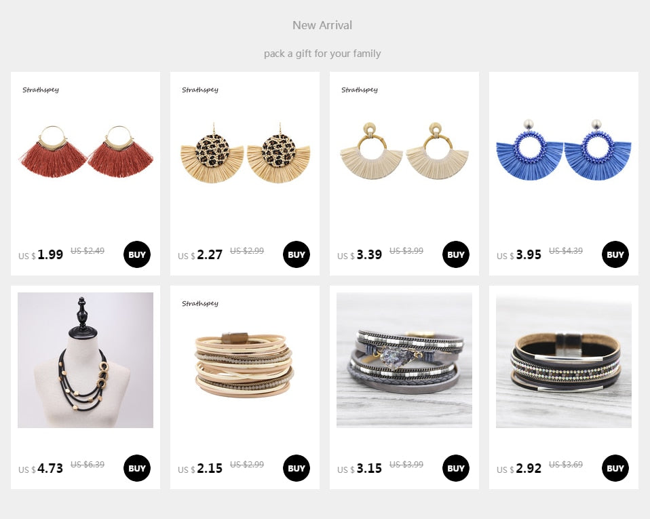The image size is (650, 519).
Task: Click BUY on the $4.73 black necklace
Action: [137, 468]
